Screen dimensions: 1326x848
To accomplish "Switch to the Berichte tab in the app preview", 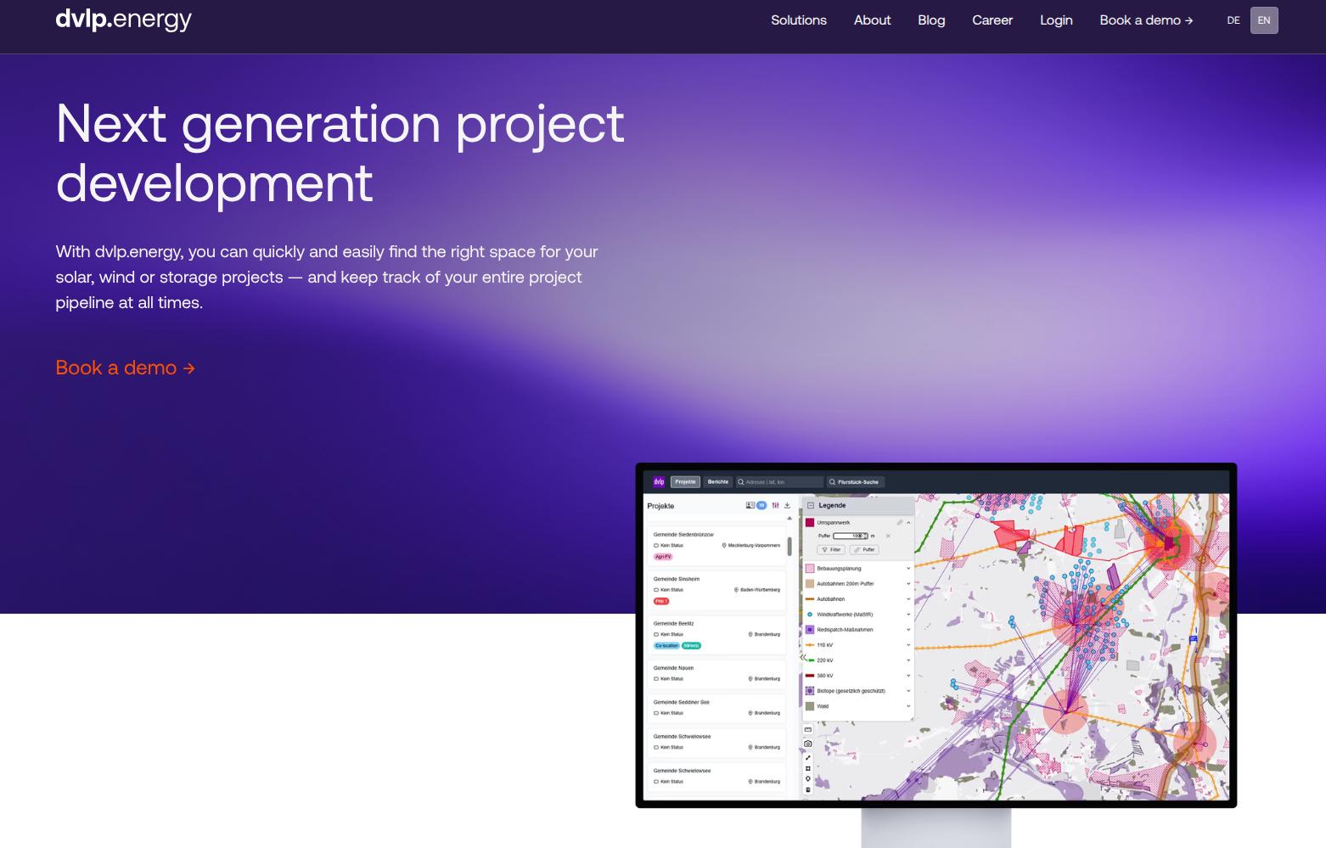I will click(x=718, y=482).
